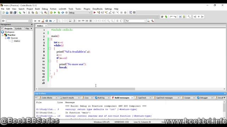Screen dimensions: 227x127
Task: Click the Open file toolbar icon
Action: click(7, 13)
